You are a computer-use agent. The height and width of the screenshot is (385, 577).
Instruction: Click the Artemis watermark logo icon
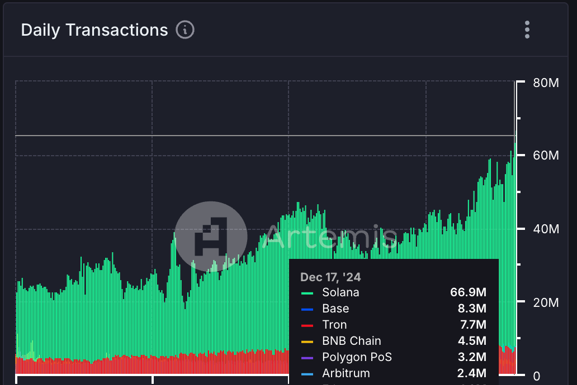pos(211,237)
